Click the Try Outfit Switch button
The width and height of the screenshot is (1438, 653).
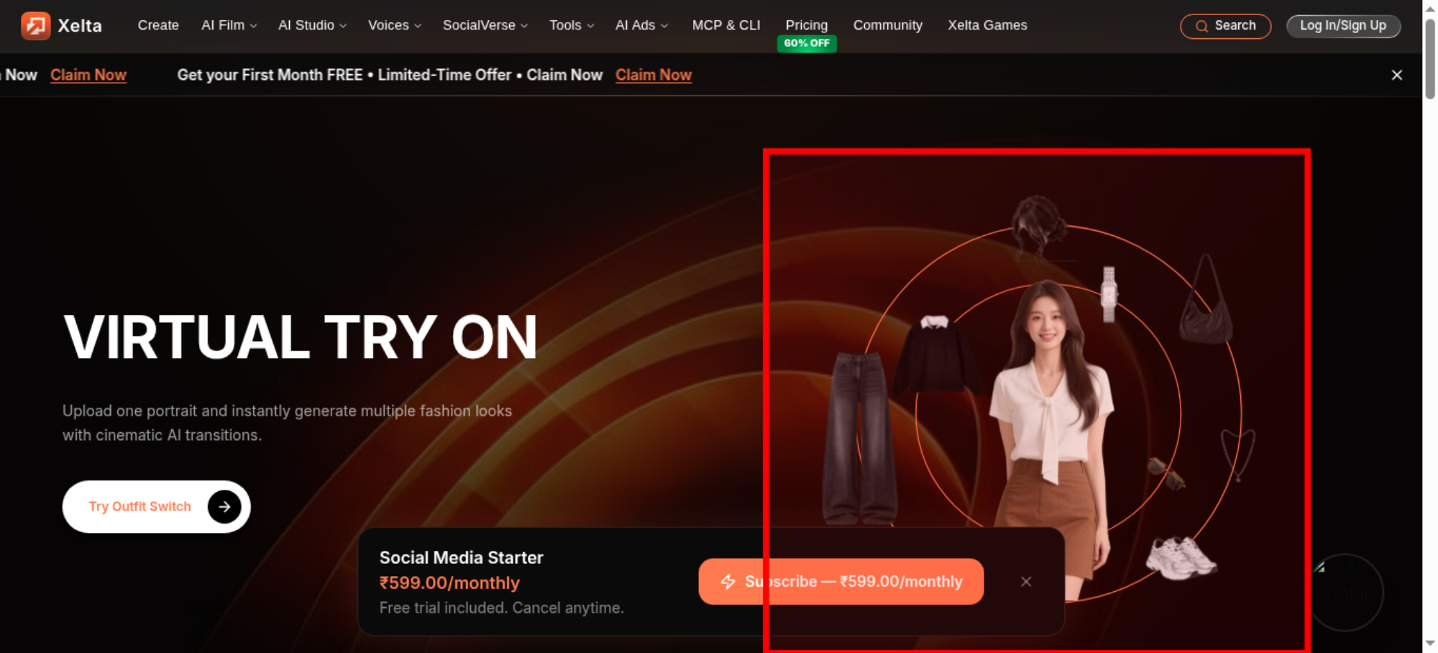156,507
